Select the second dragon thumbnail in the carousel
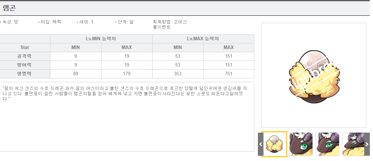The height and width of the screenshot is (161, 373). pos(301,144)
